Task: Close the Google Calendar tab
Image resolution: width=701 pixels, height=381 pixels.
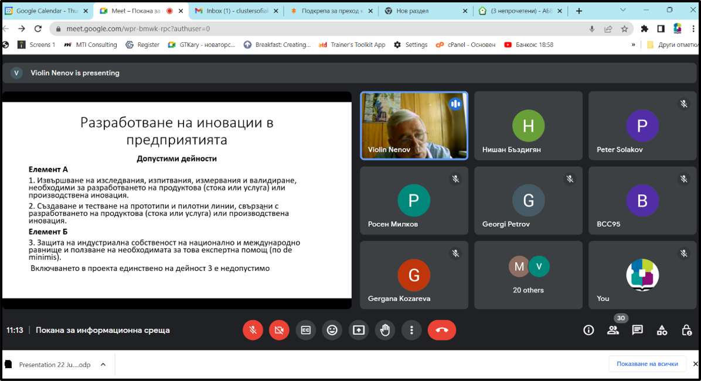Action: pyautogui.click(x=86, y=11)
